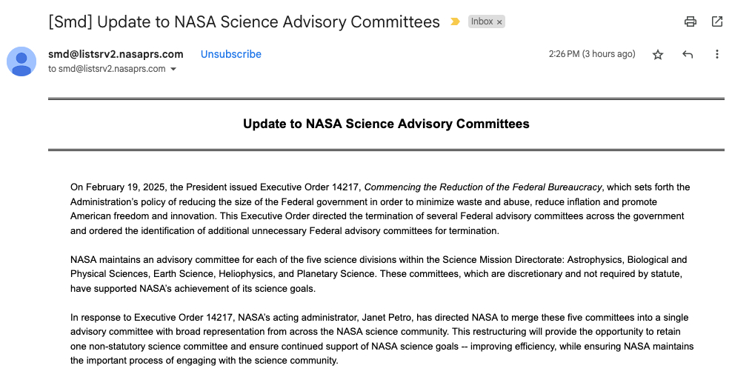
Task: Click the italic executive order title text
Action: click(x=483, y=187)
